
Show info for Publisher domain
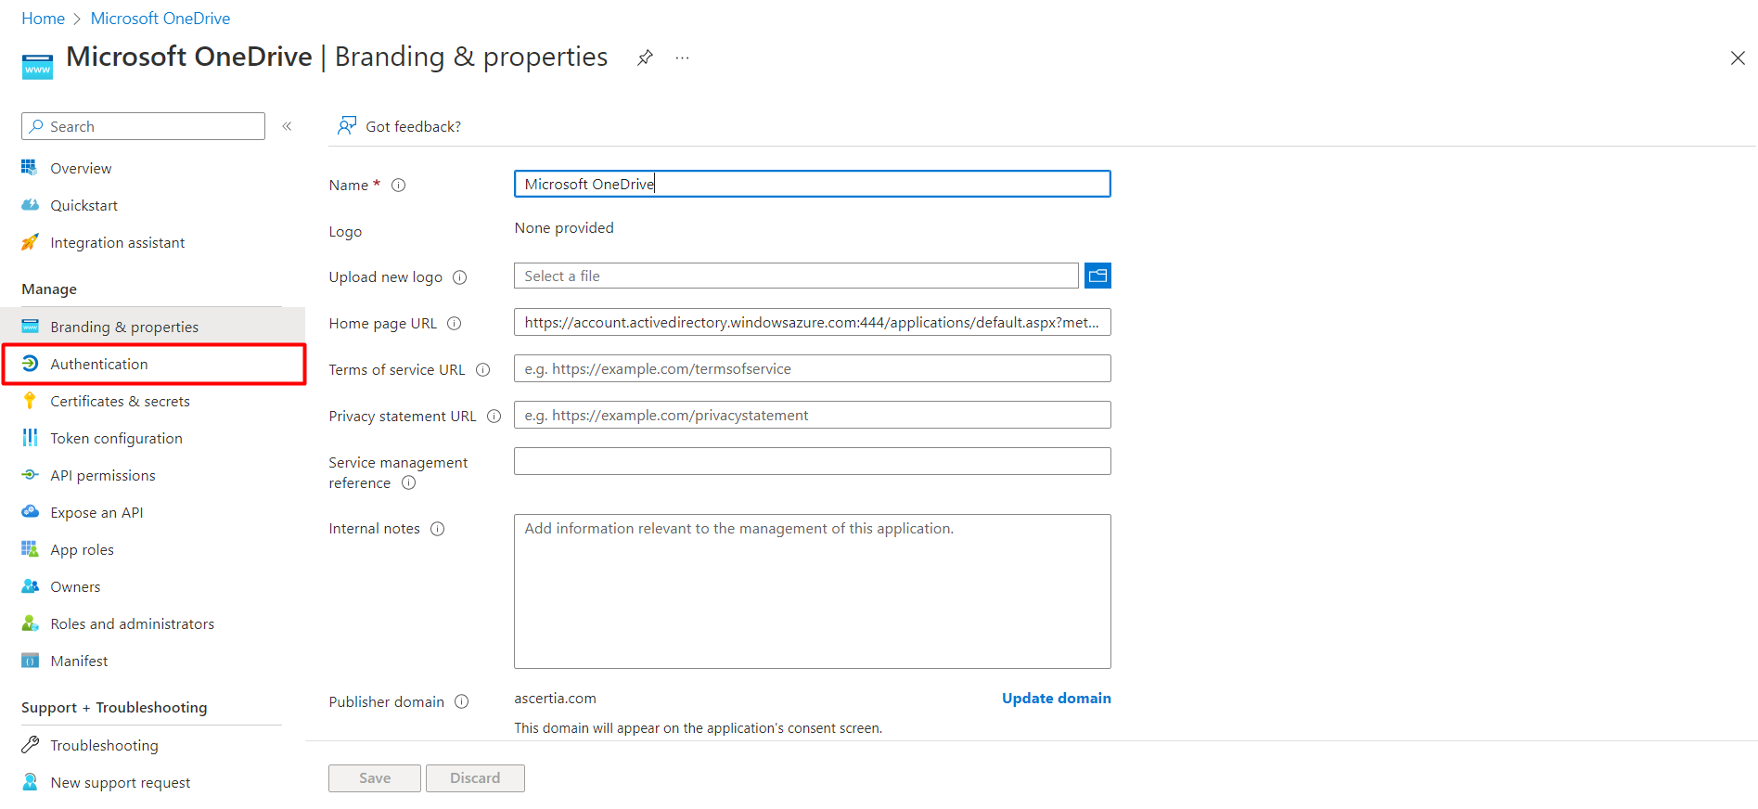click(x=462, y=702)
